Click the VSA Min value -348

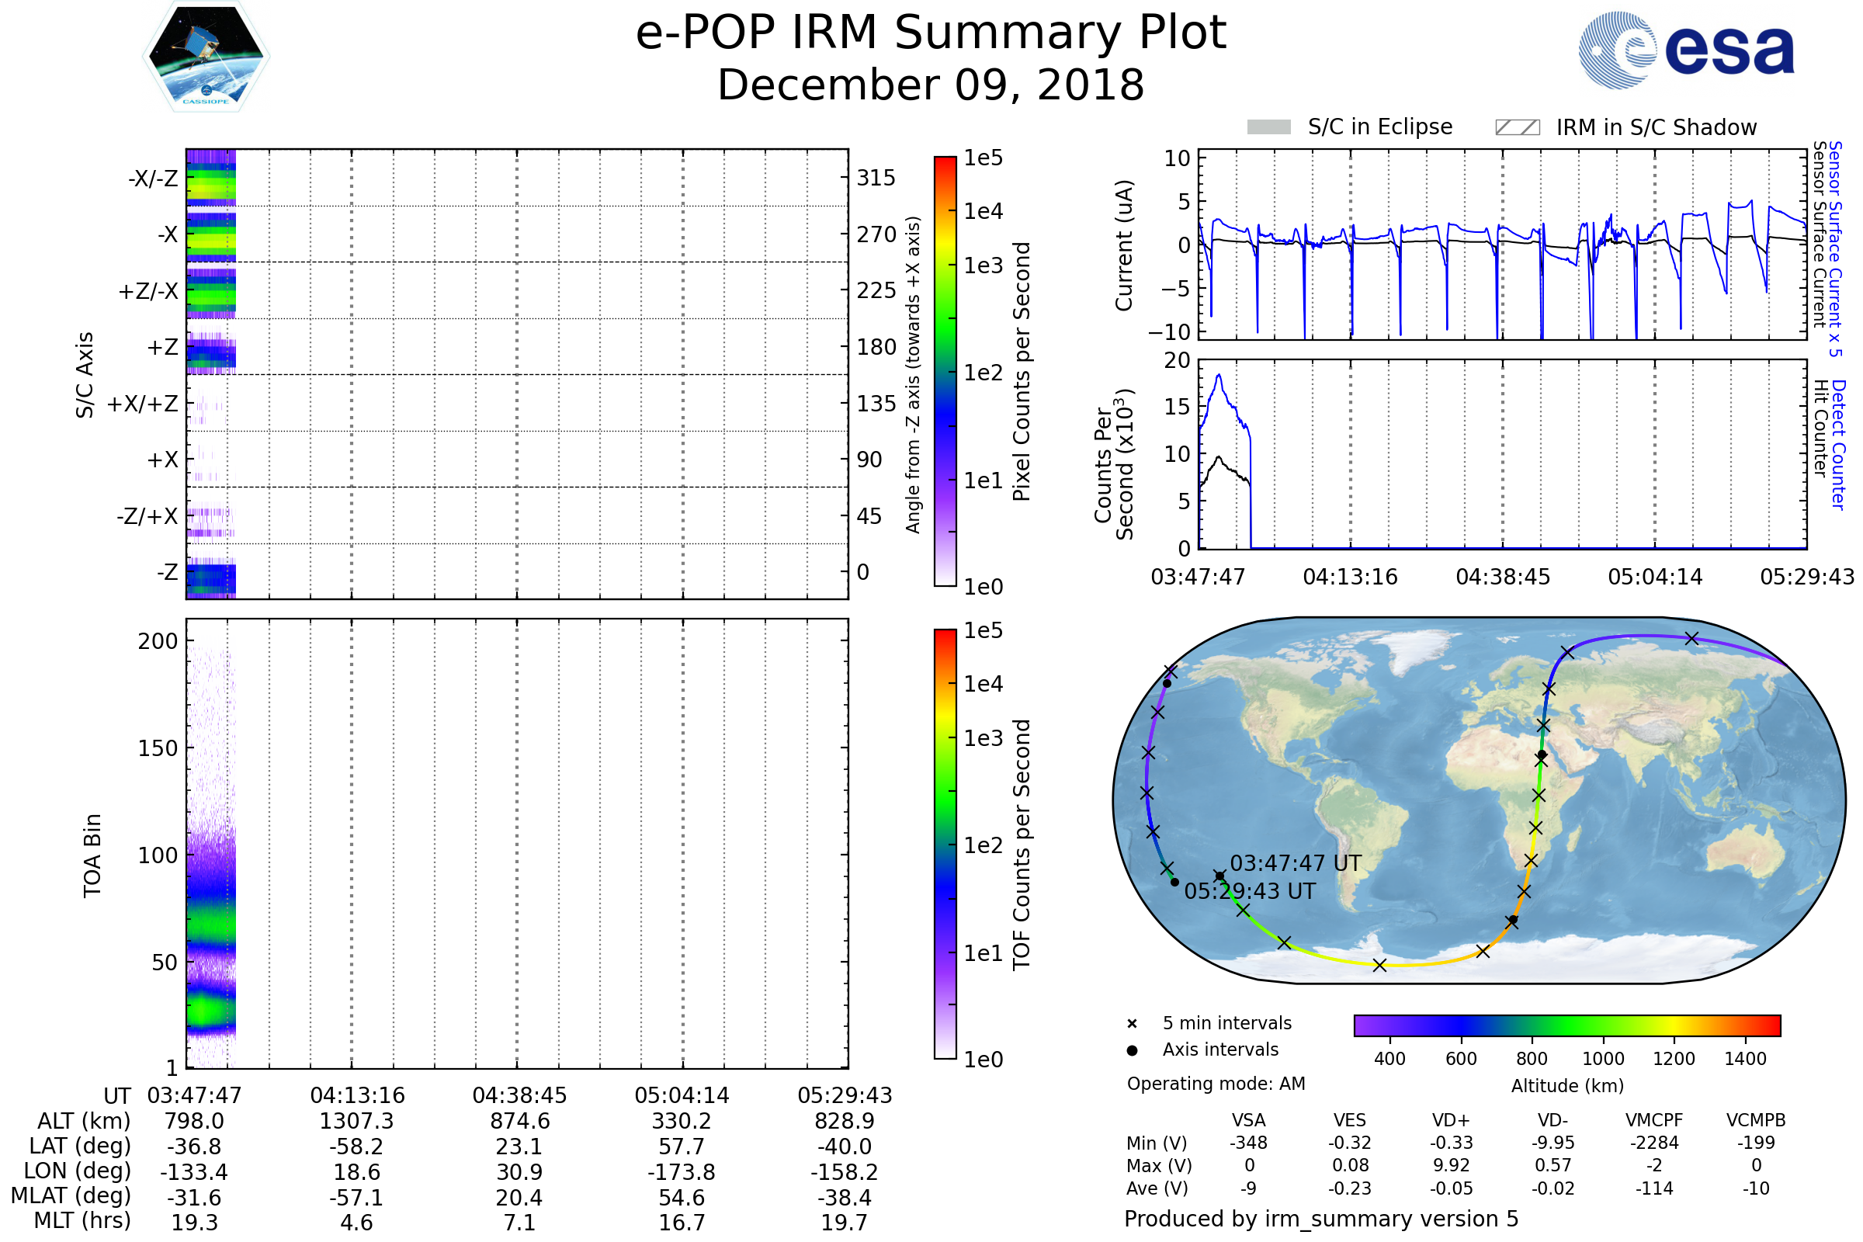point(1248,1143)
